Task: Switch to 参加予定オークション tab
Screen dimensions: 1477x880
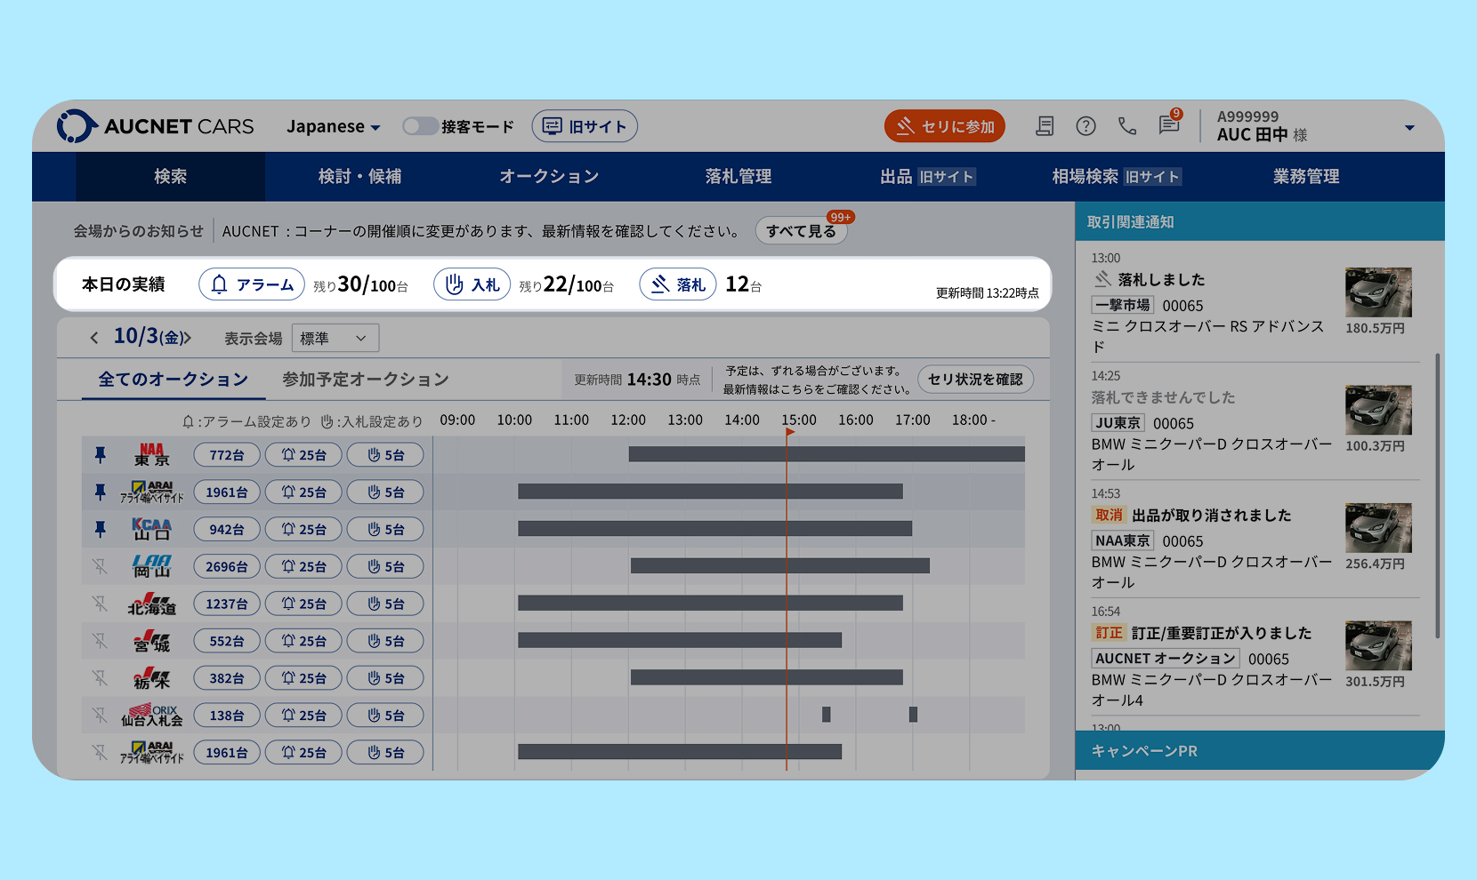Action: (365, 380)
